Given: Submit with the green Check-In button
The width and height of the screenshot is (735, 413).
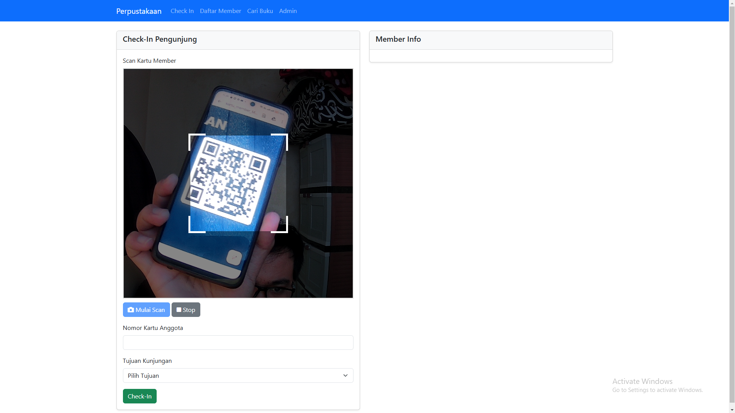Looking at the screenshot, I should (139, 396).
